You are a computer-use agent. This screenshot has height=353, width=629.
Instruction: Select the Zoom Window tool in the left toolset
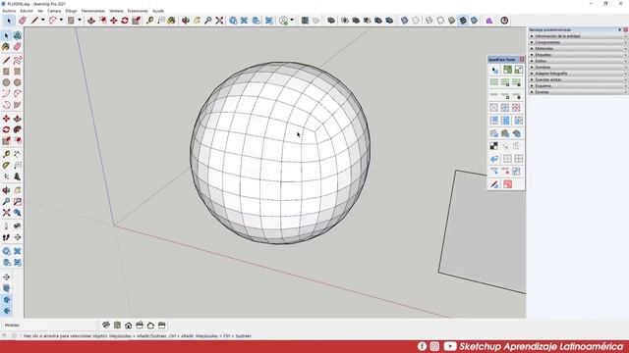(18, 202)
